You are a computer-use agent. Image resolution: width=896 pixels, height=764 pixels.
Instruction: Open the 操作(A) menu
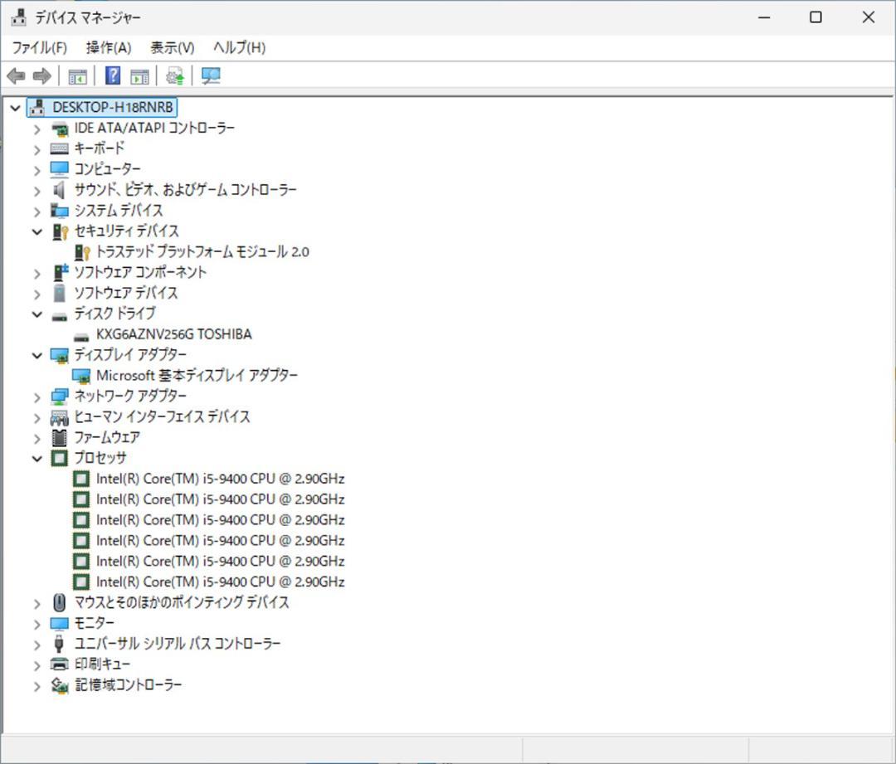point(109,47)
